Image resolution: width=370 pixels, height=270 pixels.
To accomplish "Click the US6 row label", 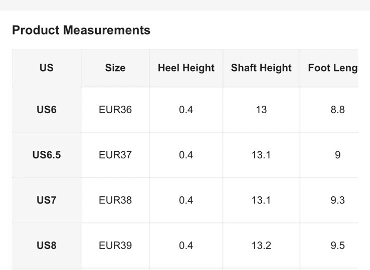I will click(x=47, y=110).
